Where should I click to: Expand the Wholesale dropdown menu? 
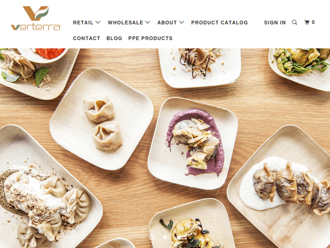129,23
